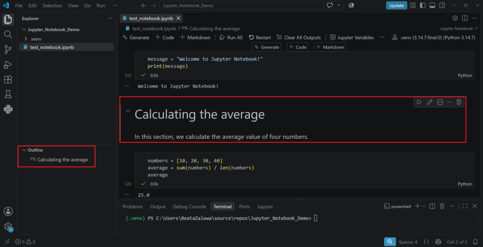The height and width of the screenshot is (247, 483).
Task: Open the Manage gear in activity bar
Action: pyautogui.click(x=8, y=227)
